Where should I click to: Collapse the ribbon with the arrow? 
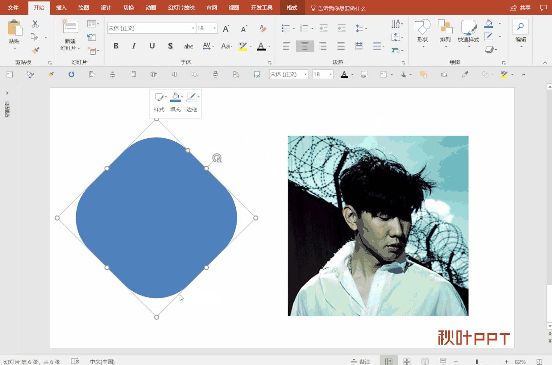click(545, 62)
